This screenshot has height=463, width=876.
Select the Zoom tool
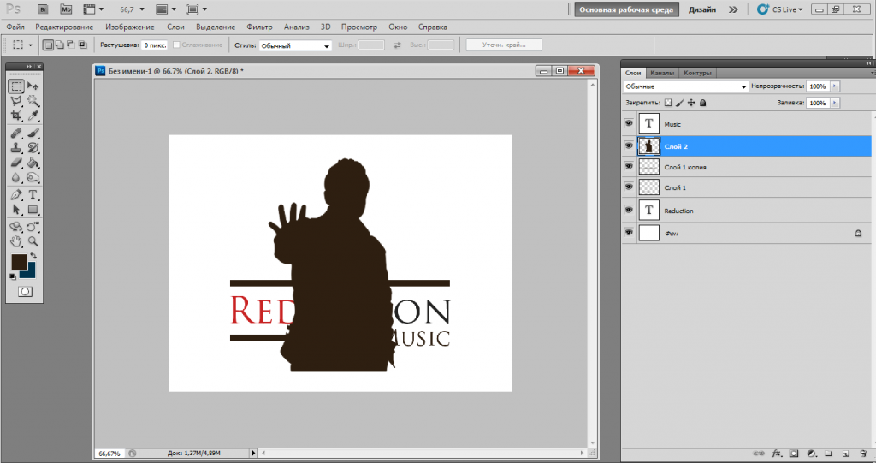pos(33,241)
